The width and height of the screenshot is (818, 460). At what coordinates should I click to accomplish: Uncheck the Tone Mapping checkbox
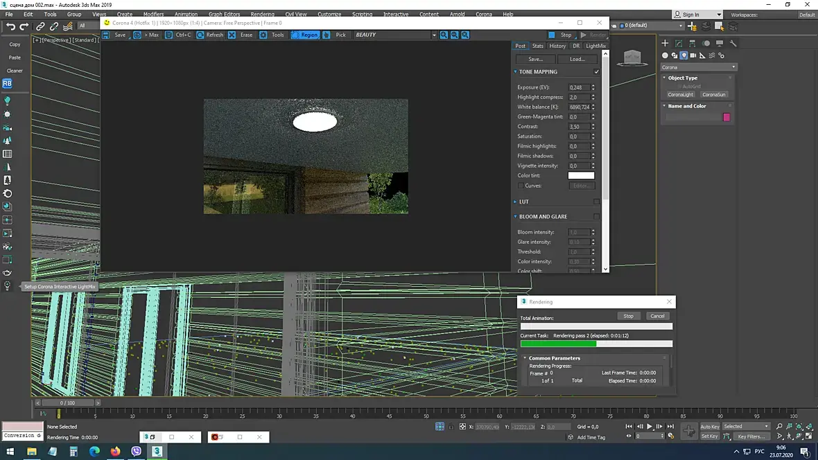[x=596, y=72]
